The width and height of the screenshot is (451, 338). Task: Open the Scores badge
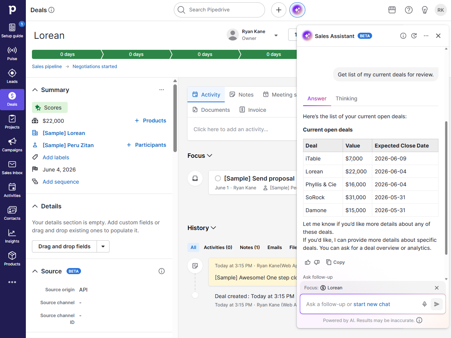[x=50, y=107]
